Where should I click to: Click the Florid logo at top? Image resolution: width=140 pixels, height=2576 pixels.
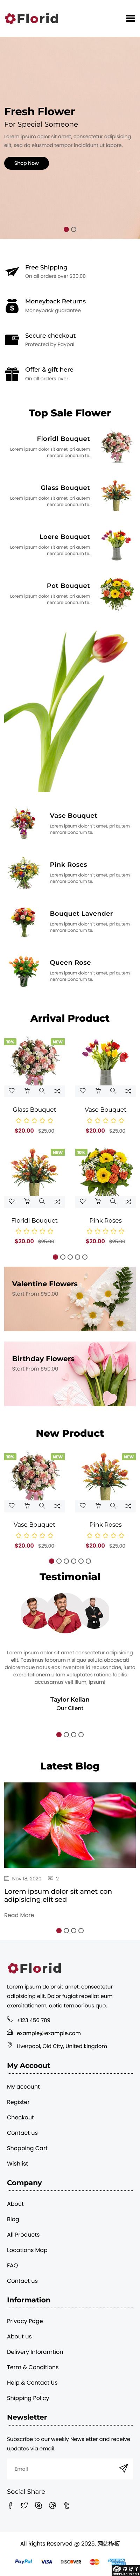[x=32, y=18]
